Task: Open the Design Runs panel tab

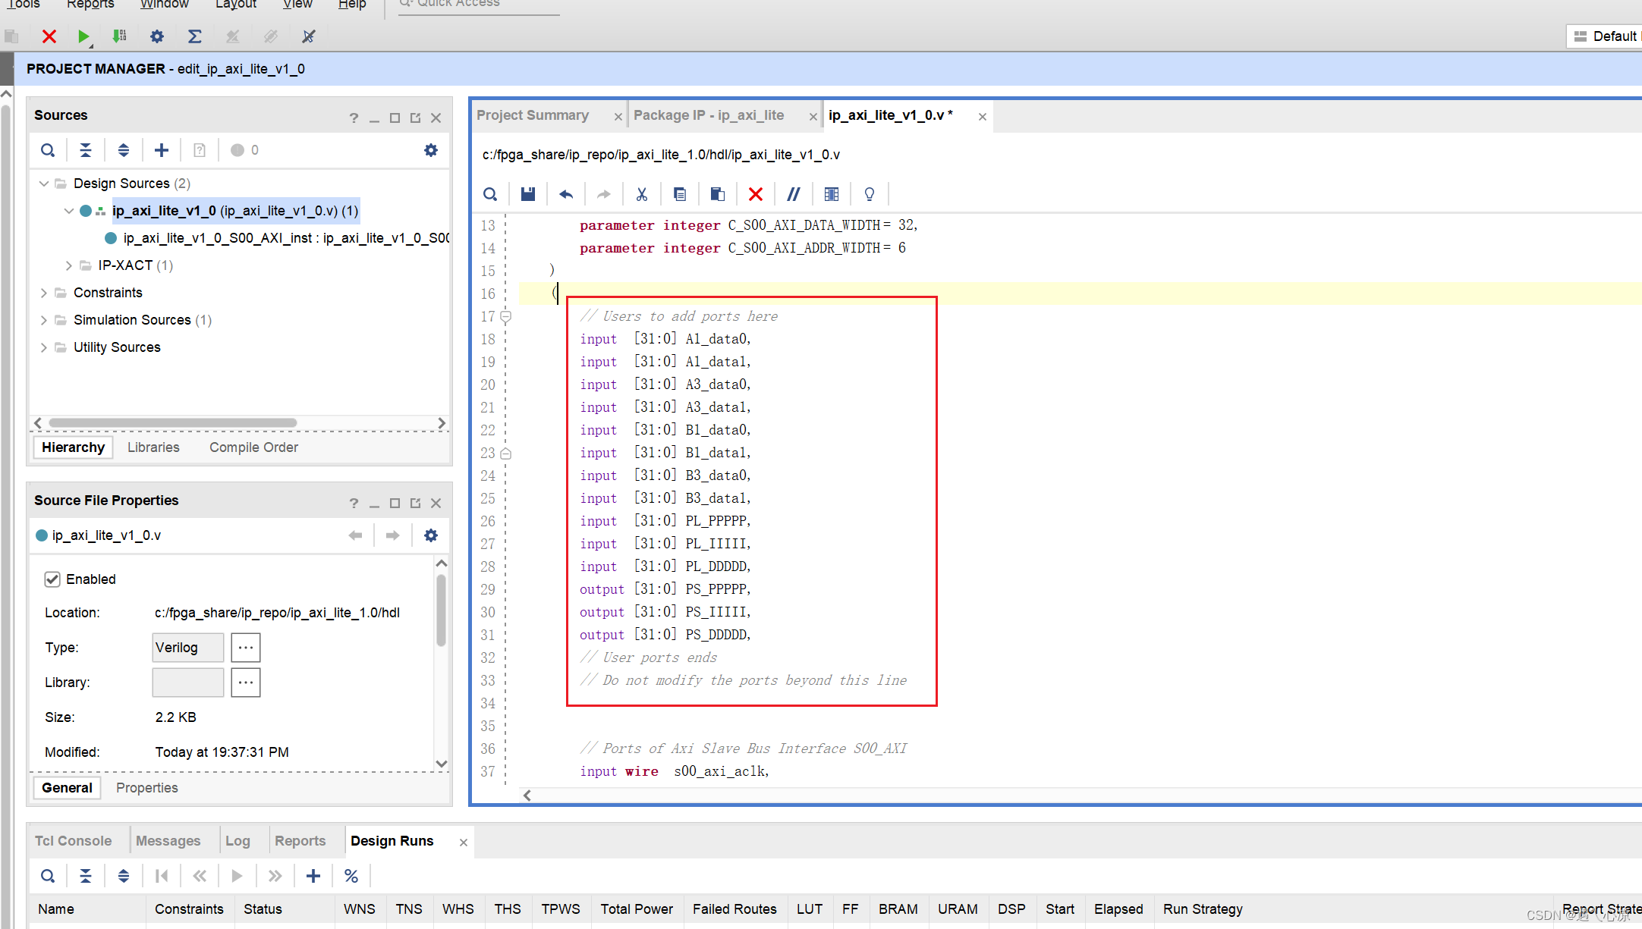Action: click(392, 840)
